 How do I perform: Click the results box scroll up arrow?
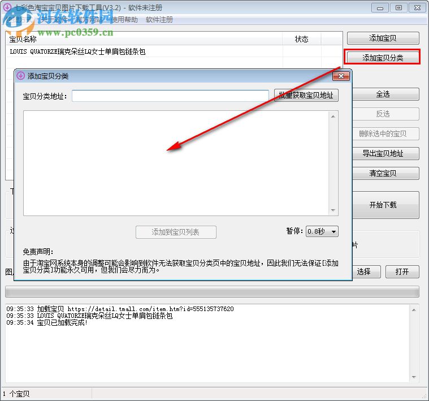pos(333,117)
